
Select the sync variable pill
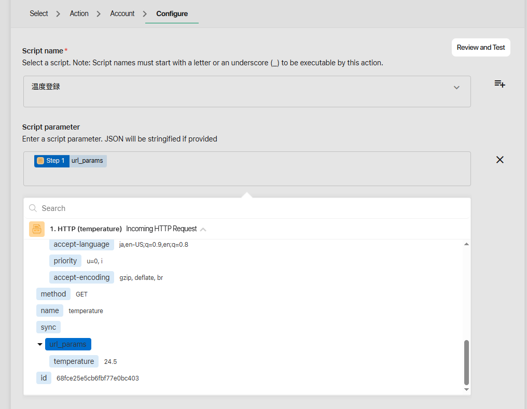point(48,327)
